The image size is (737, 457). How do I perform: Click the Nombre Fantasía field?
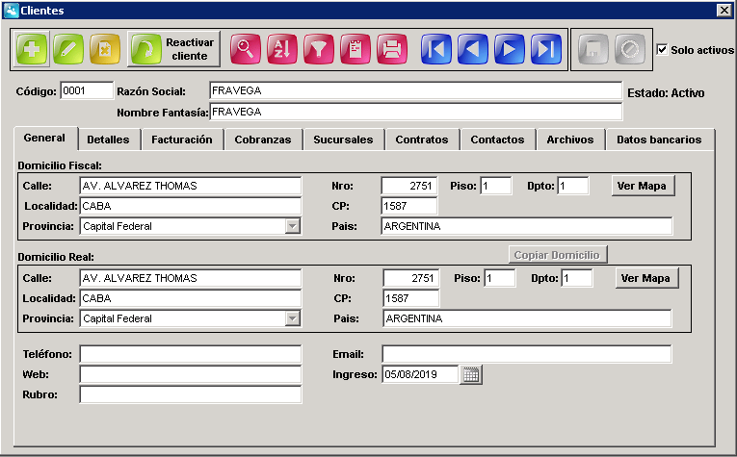click(x=415, y=112)
